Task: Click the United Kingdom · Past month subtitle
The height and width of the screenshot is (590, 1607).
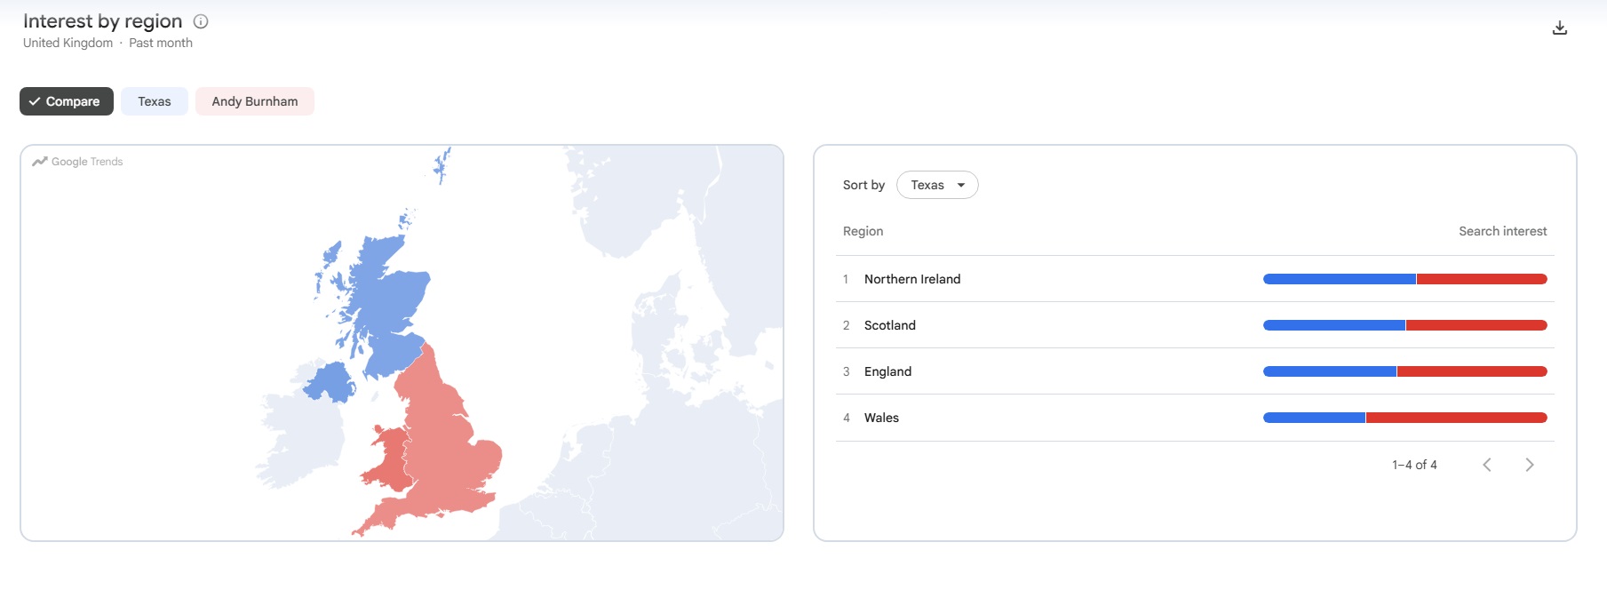Action: (107, 43)
